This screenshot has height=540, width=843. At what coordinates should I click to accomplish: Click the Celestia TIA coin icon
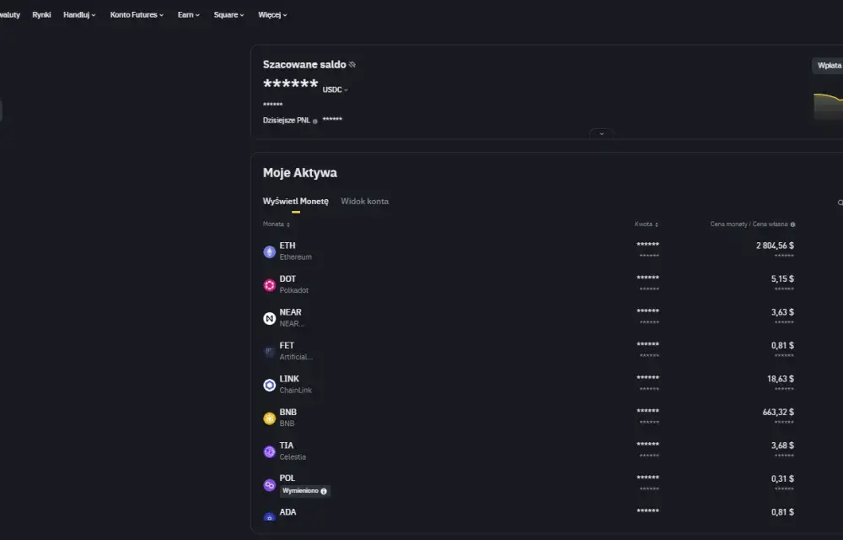(270, 451)
